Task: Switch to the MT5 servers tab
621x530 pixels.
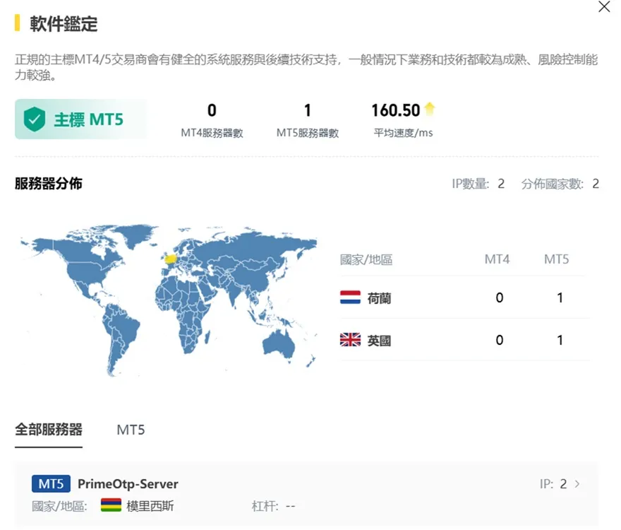Action: [131, 430]
